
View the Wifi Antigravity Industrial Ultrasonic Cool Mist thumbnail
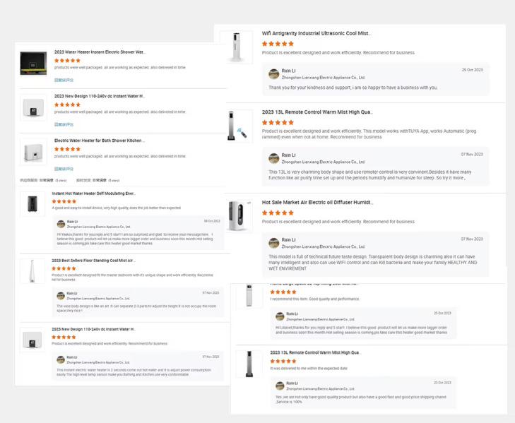coord(236,47)
